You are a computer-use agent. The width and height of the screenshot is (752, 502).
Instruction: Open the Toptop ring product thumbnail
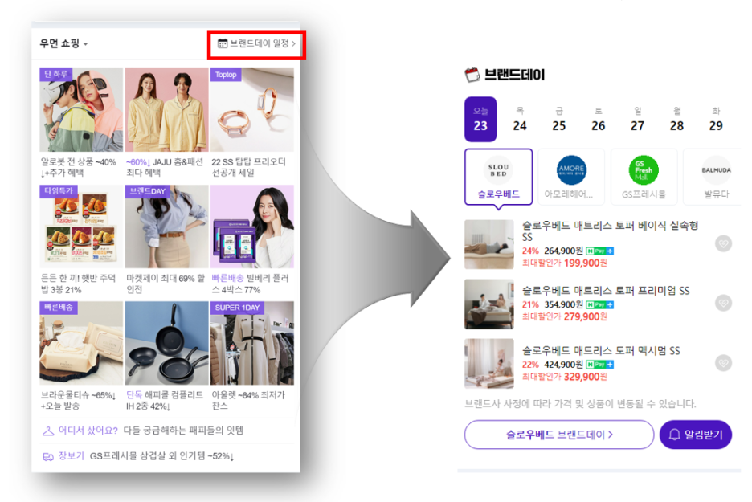pos(251,110)
